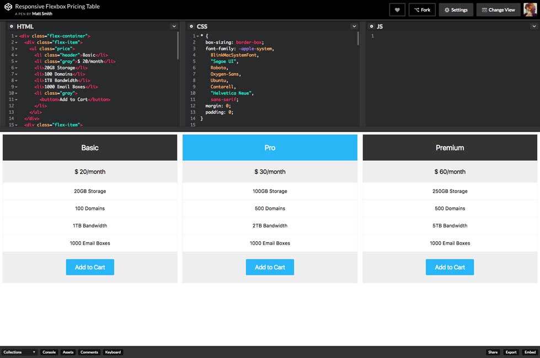Open Keyboard shortcuts from footer
Viewport: 540px width, 358px height.
(113, 352)
